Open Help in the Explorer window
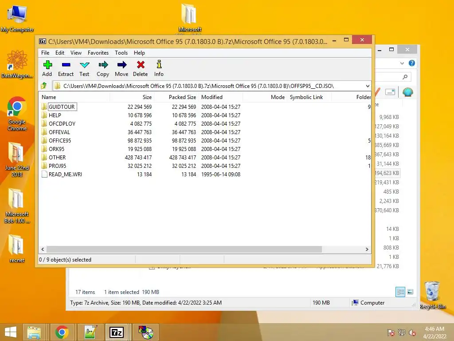The width and height of the screenshot is (454, 341). [x=412, y=63]
